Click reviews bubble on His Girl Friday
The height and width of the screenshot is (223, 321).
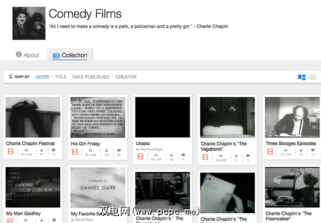click(x=119, y=151)
